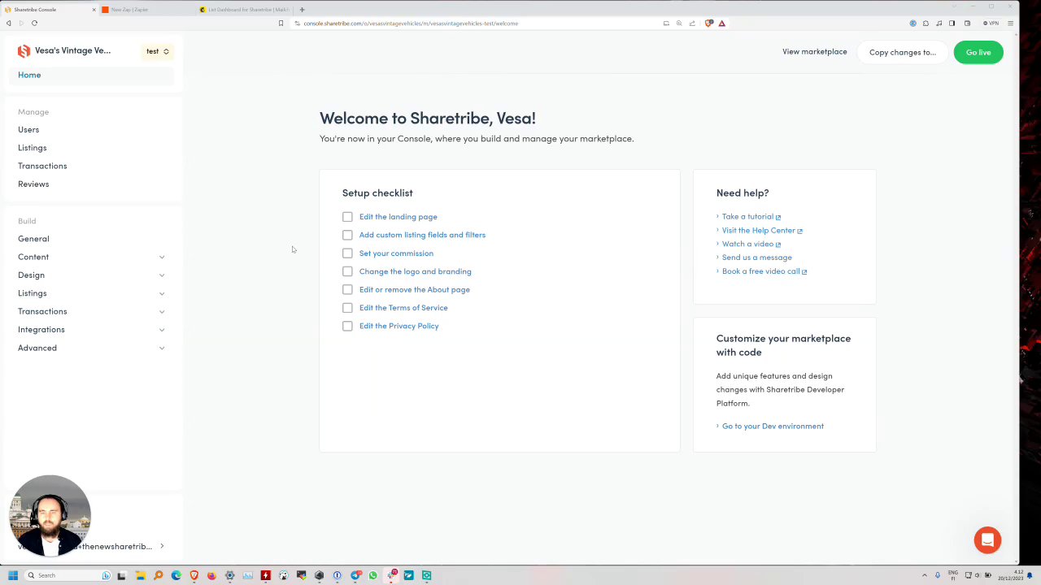Viewport: 1041px width, 585px height.
Task: Check 'Add custom listing fields and filters' checkbox
Action: click(347, 235)
